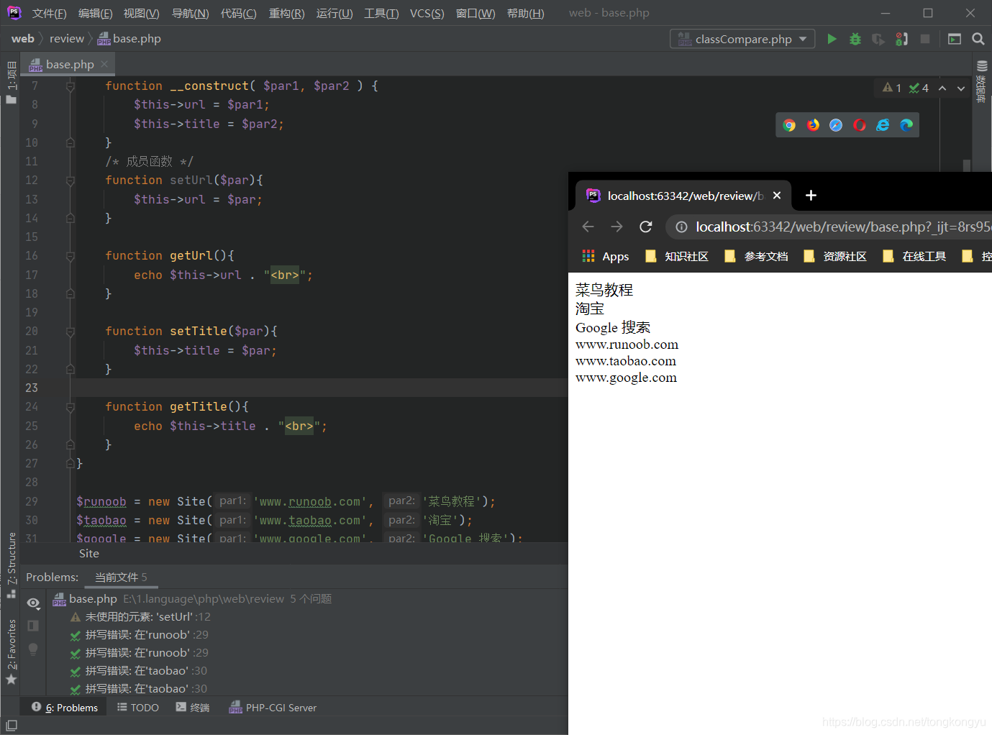992x735 pixels.
Task: Reload the browser page
Action: point(646,227)
